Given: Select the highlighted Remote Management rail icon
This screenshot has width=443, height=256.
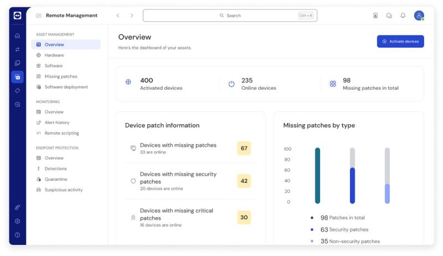Looking at the screenshot, I should pyautogui.click(x=17, y=77).
